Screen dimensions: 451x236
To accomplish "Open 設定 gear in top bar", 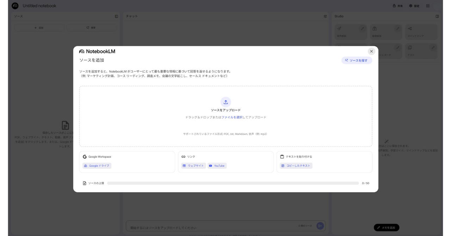I will pyautogui.click(x=414, y=6).
